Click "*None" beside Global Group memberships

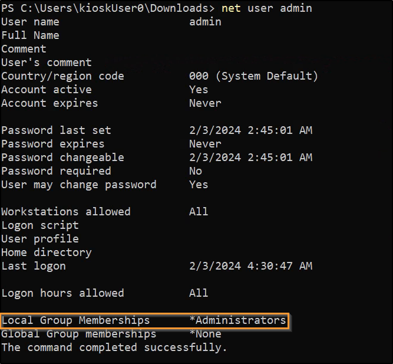[205, 334]
